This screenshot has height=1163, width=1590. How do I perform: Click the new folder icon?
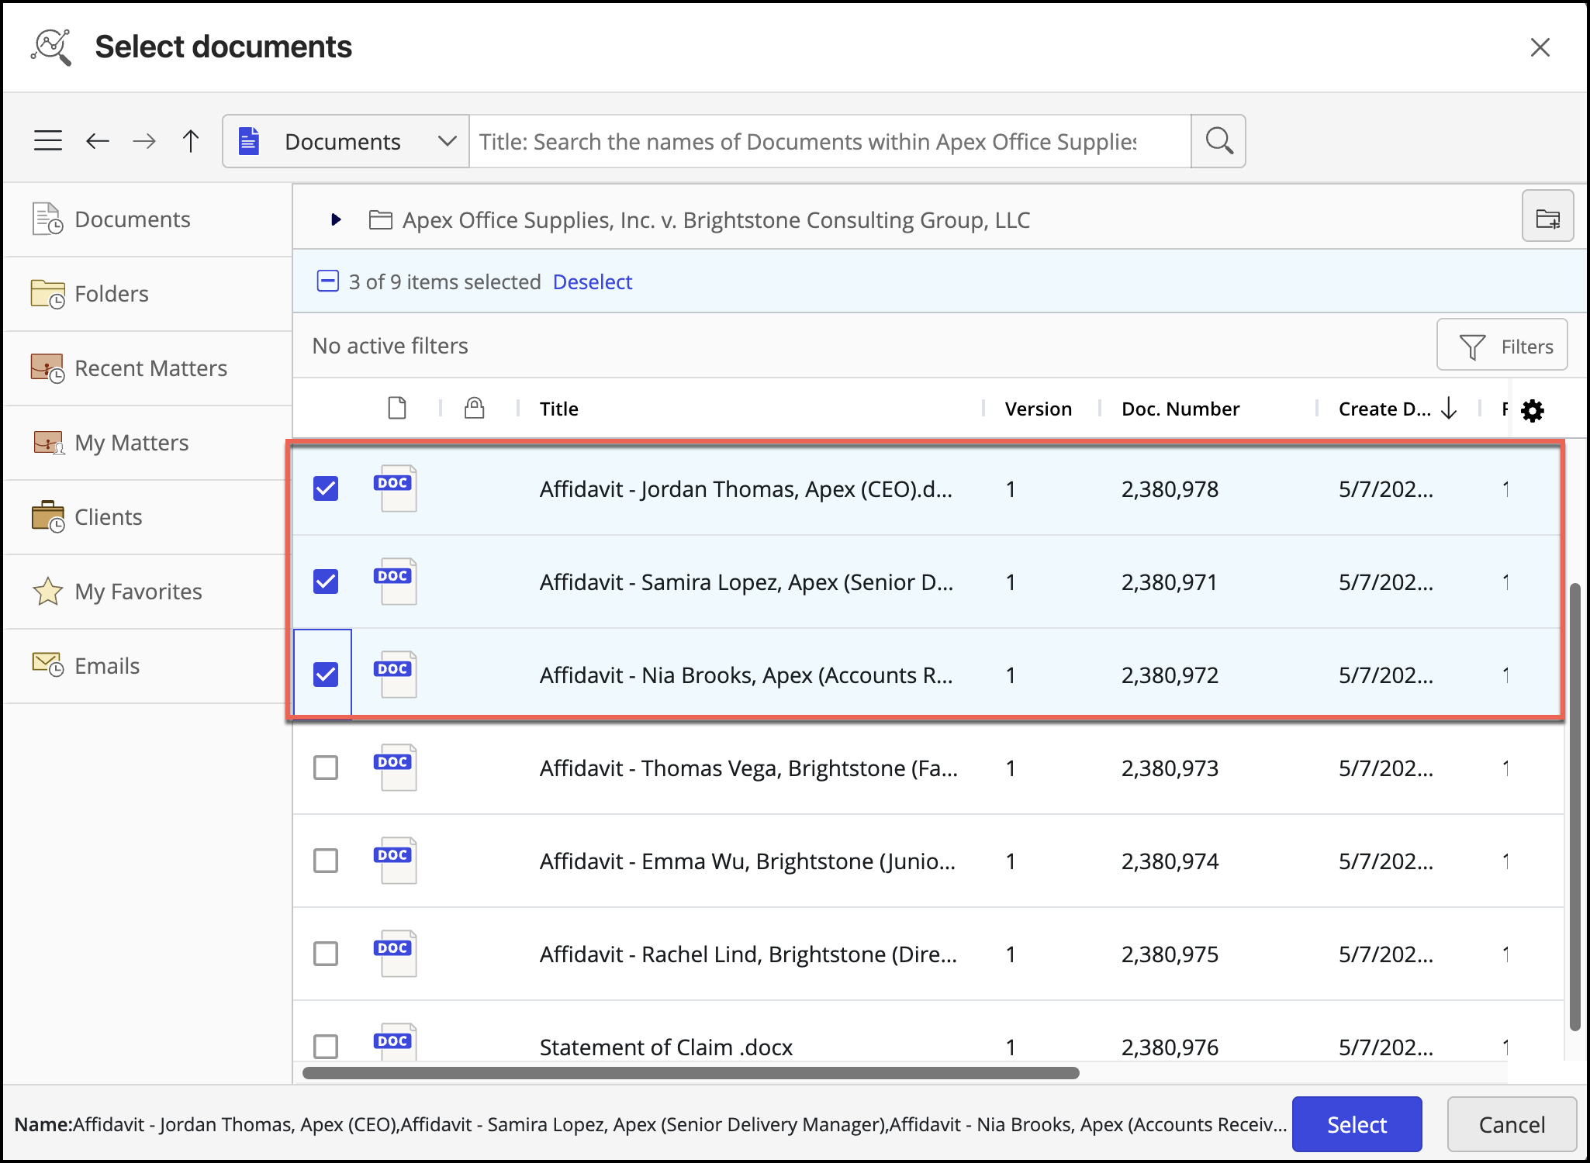click(x=1547, y=219)
